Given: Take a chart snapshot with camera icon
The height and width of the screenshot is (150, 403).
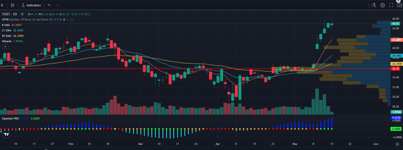Looking at the screenshot, I should tap(399, 5).
